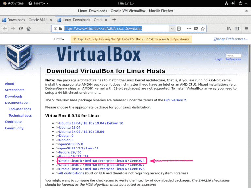Toggle Reader View in the address bar
Screen dimensions: 251x188
pos(179,29)
